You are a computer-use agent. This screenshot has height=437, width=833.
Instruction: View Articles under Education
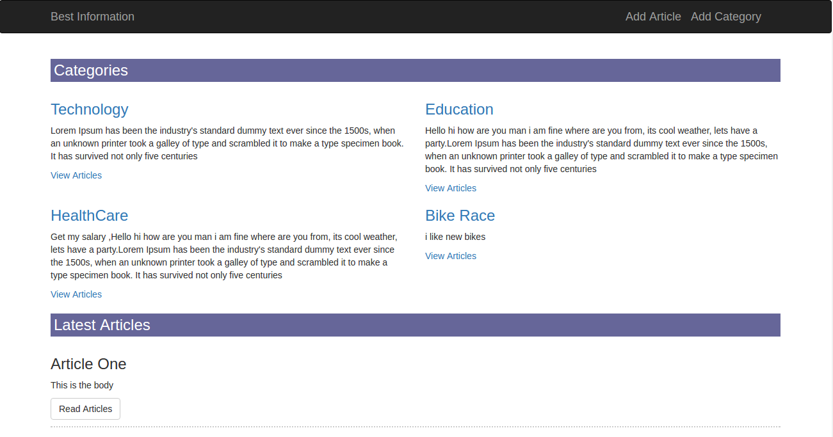[x=450, y=187]
